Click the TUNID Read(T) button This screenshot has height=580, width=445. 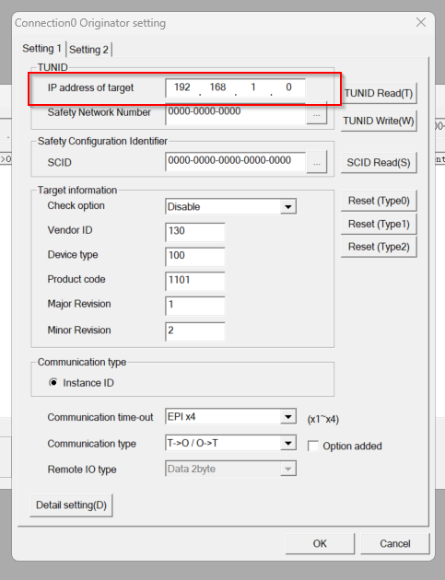(x=379, y=93)
